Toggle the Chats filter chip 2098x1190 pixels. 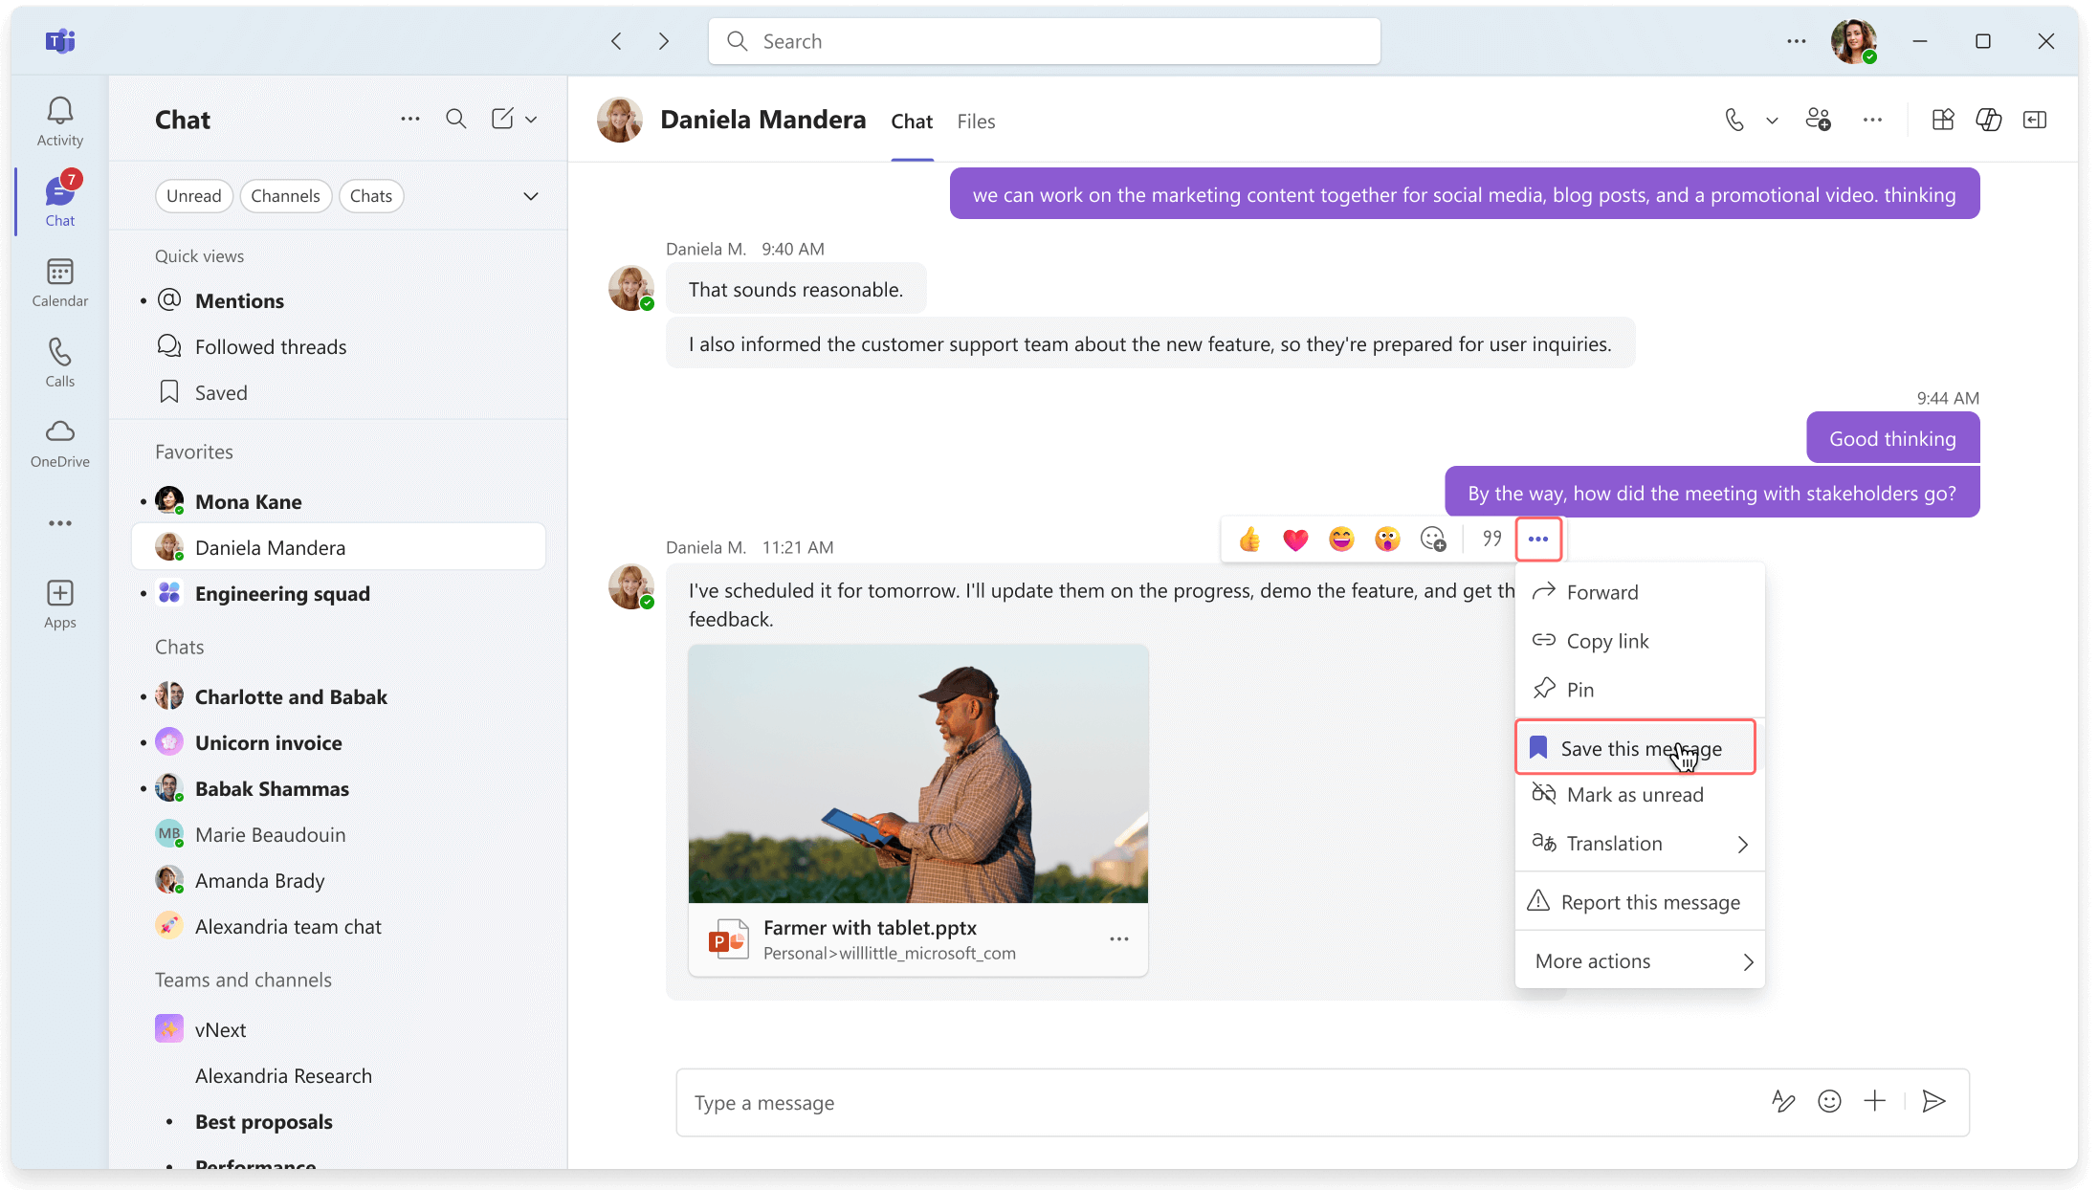[x=371, y=196]
